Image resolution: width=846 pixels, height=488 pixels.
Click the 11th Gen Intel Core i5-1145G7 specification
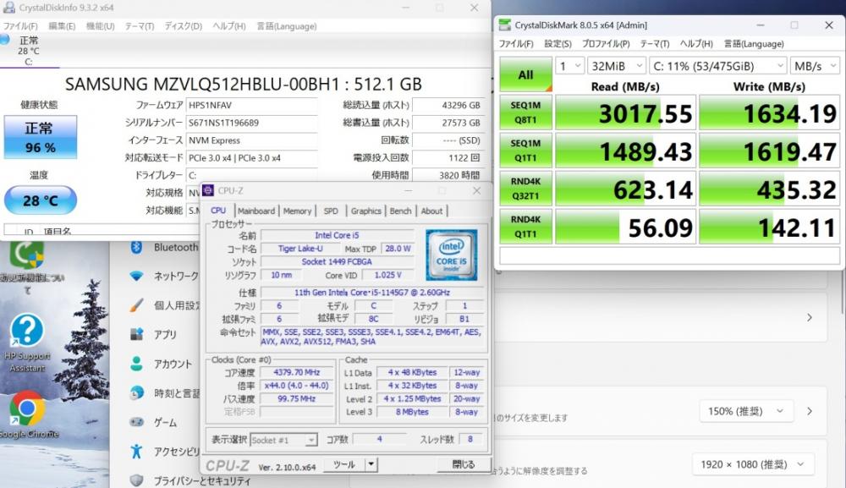372,293
